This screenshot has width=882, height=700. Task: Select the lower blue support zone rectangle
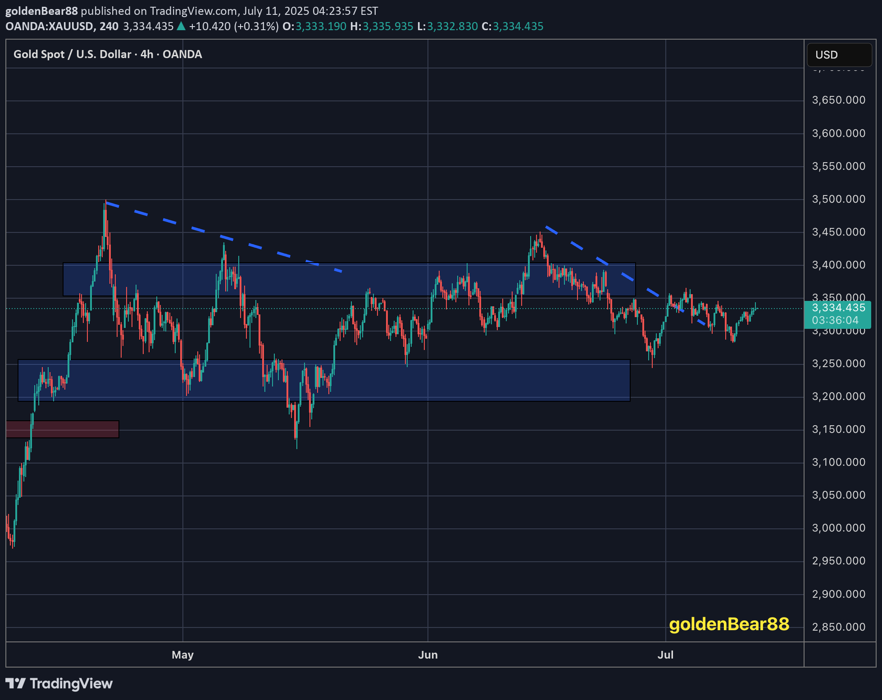click(324, 380)
